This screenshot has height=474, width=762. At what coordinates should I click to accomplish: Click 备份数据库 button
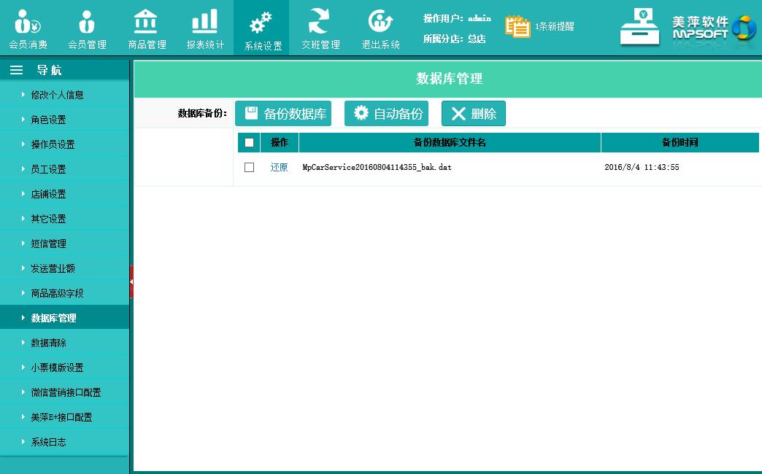pyautogui.click(x=283, y=114)
